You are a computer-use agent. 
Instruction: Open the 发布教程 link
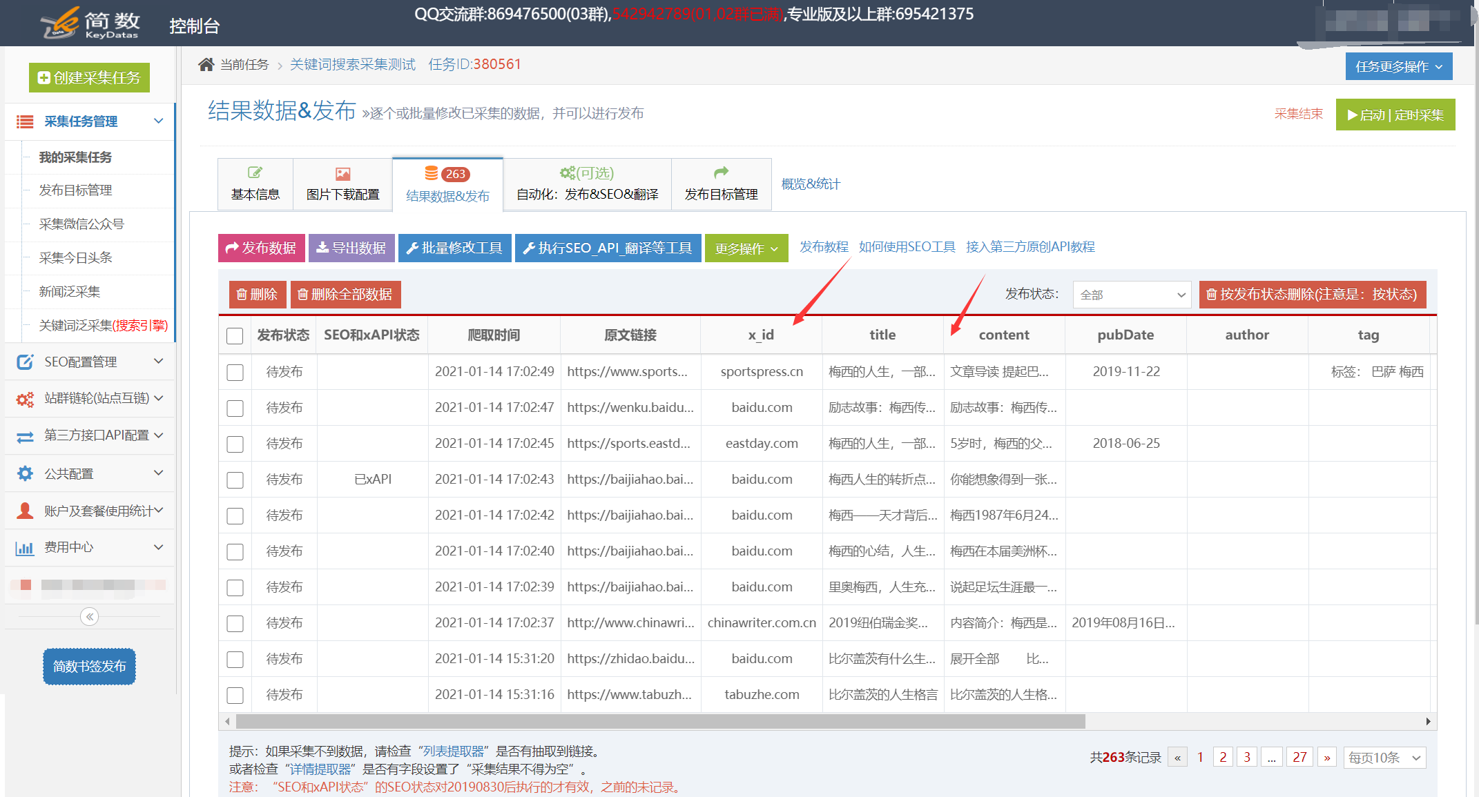824,247
